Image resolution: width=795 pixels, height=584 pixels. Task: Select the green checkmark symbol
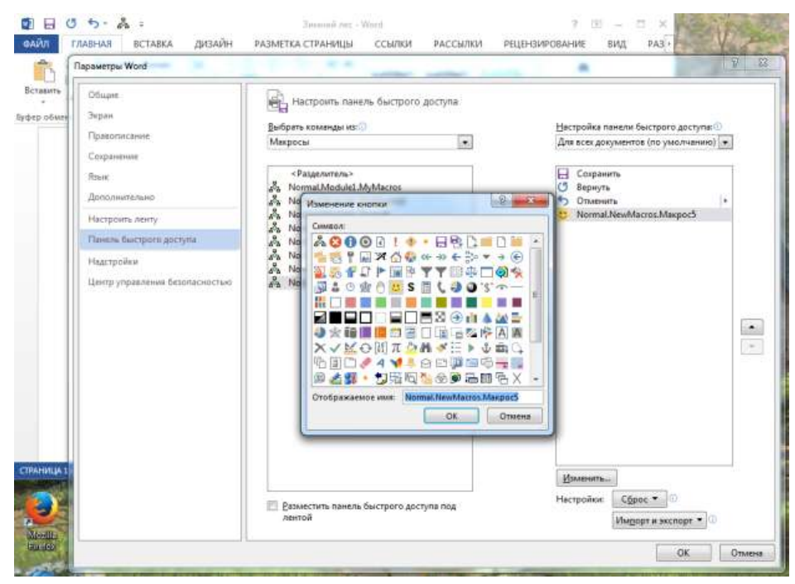[x=335, y=346]
